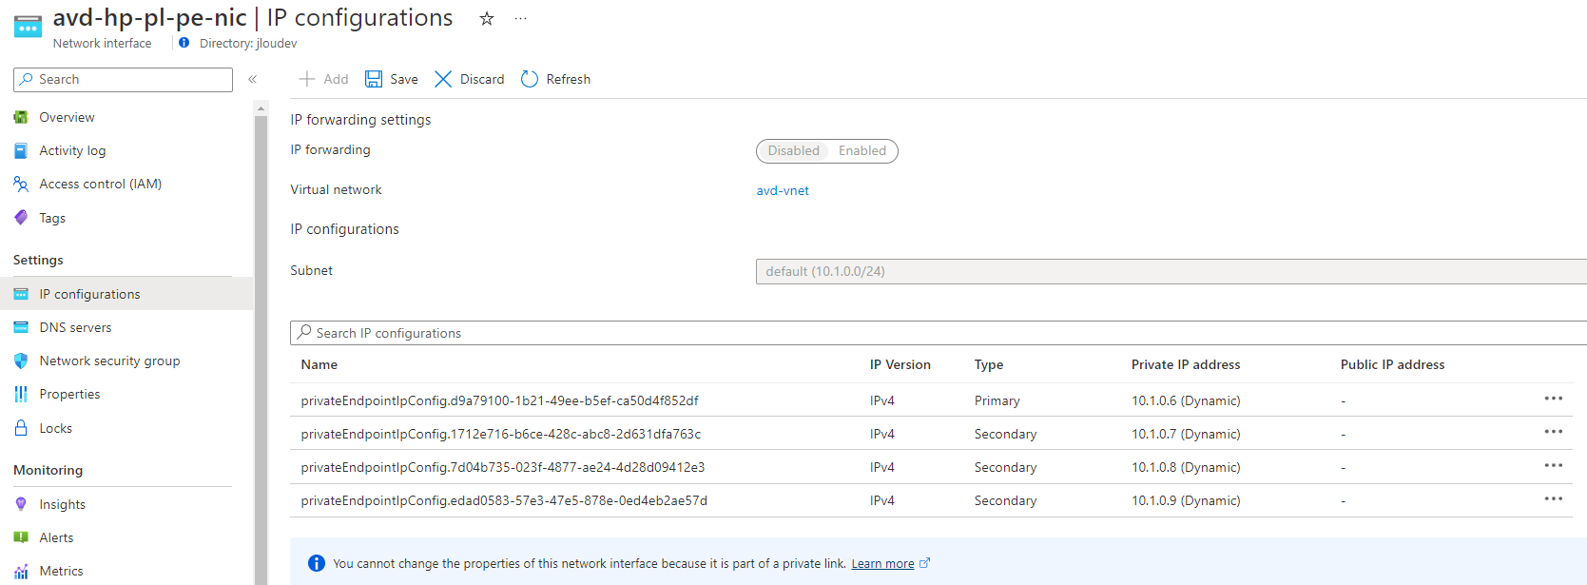Screen dimensions: 1587x585
Task: Set IP forwarding to Disabled
Action: coord(793,150)
